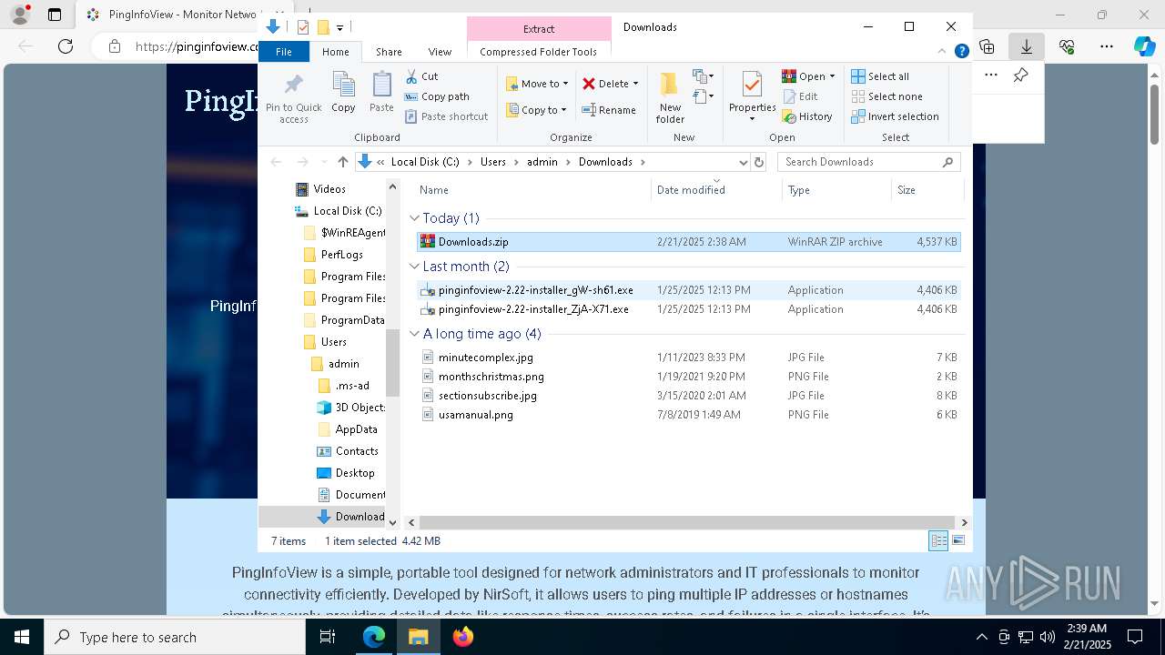
Task: Open the Open button dropdown arrow
Action: tap(832, 76)
